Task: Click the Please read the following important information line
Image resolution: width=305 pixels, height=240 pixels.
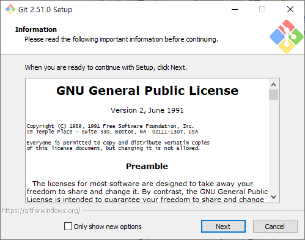Action: click(121, 39)
